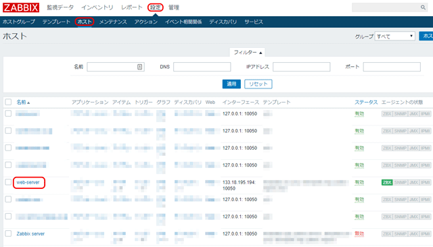Click the top search box
The height and width of the screenshot is (247, 433).
pos(390,7)
